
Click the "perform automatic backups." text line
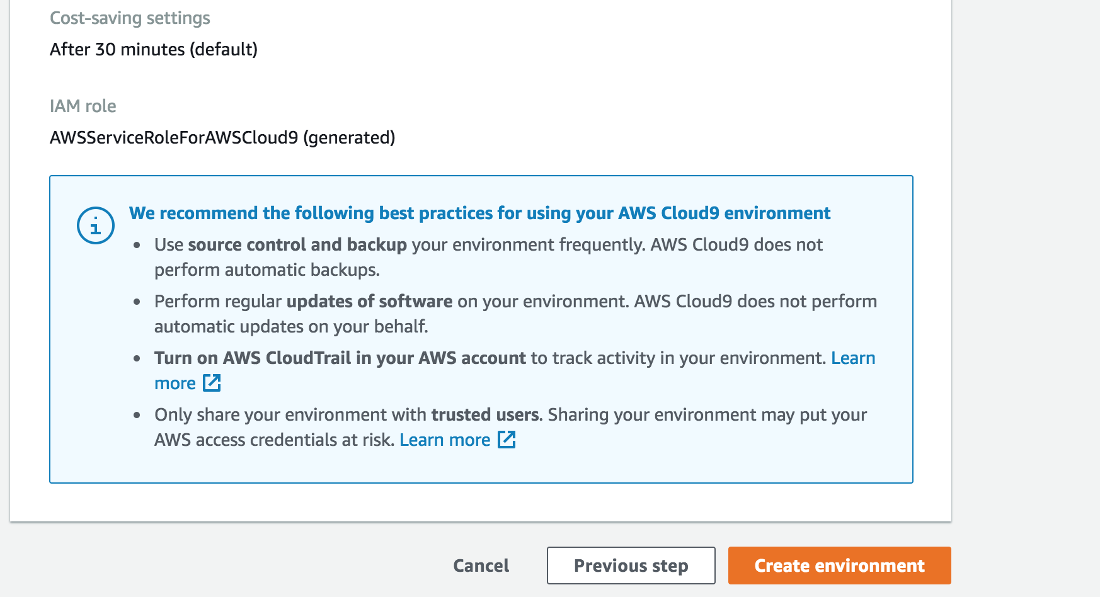267,270
